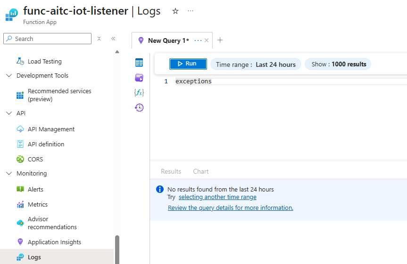Screen dimensions: 407x264
Task: Click the Alerts icon in Monitoring
Action: point(20,189)
